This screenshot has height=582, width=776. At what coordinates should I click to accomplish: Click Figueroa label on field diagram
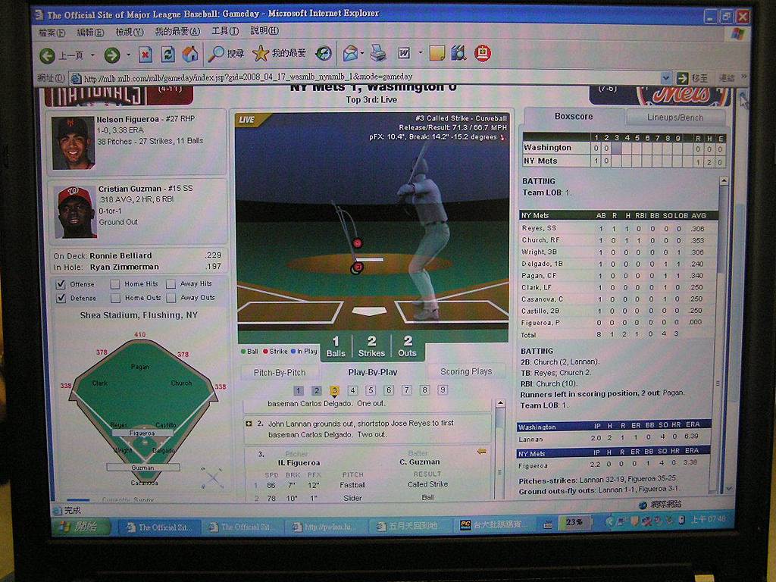(x=142, y=433)
